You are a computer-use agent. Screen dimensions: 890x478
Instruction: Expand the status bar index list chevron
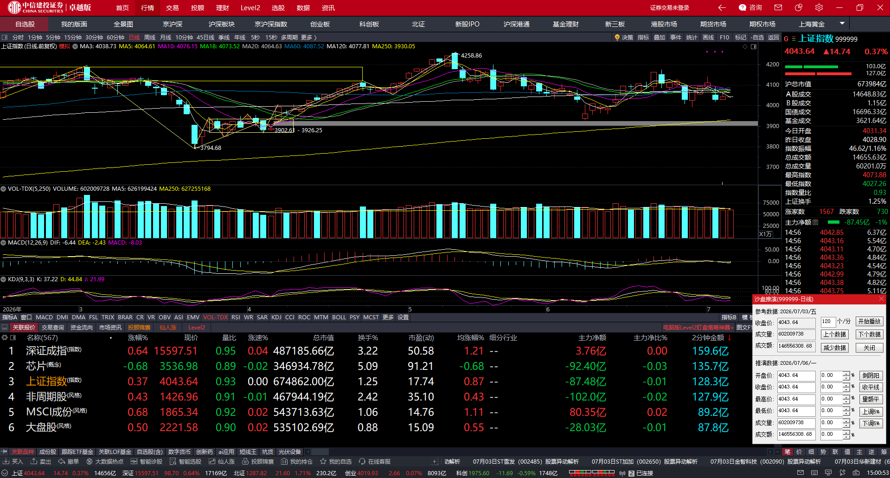pos(5,473)
